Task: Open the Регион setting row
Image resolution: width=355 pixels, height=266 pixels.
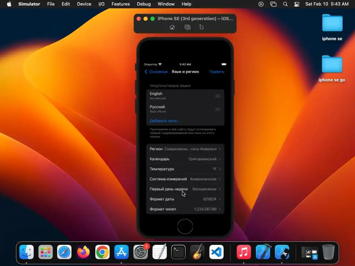Action: [x=185, y=149]
